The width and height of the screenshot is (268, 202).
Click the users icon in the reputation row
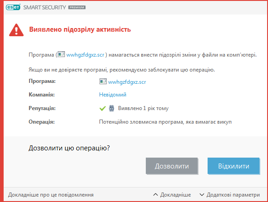pos(111,108)
